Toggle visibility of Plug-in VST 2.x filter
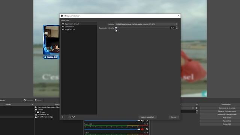 63,29
